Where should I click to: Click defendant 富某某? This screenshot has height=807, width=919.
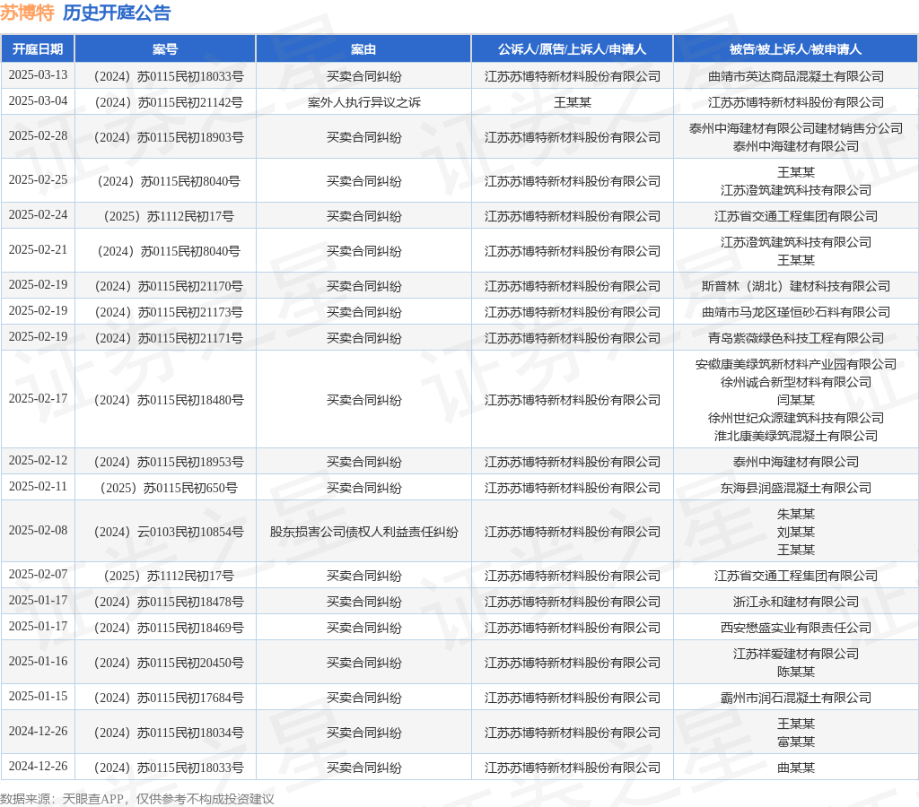coord(796,742)
